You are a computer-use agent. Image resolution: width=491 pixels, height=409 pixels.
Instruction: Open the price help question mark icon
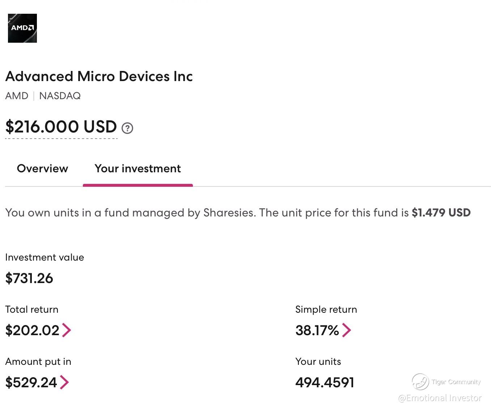[x=127, y=128]
